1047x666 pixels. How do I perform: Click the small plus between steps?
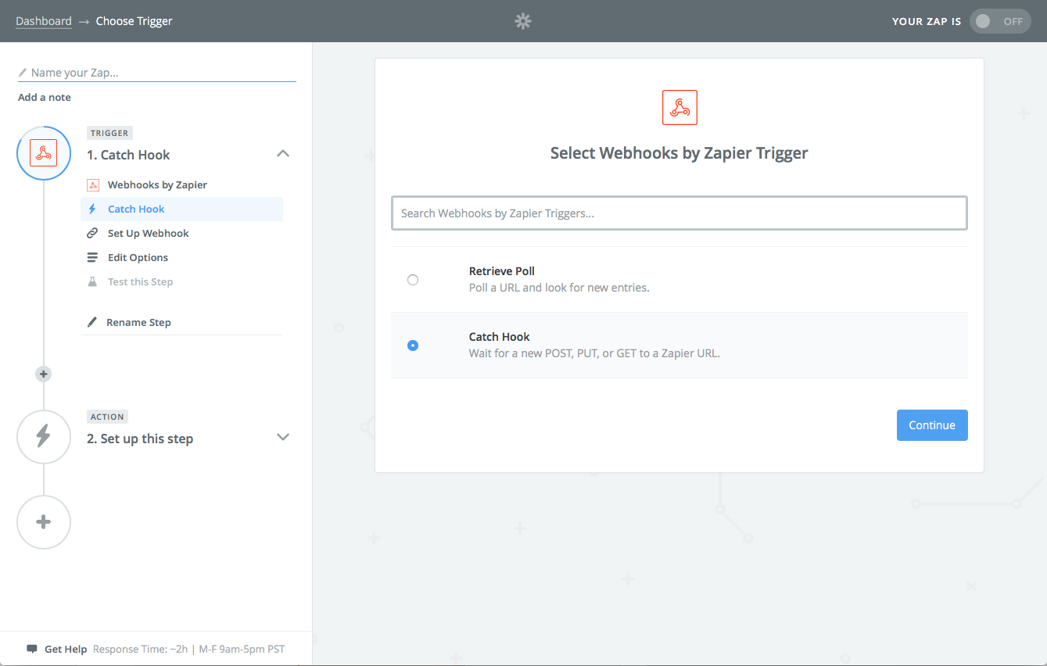click(x=44, y=374)
